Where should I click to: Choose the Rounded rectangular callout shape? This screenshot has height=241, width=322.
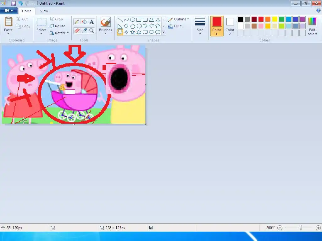click(x=145, y=32)
